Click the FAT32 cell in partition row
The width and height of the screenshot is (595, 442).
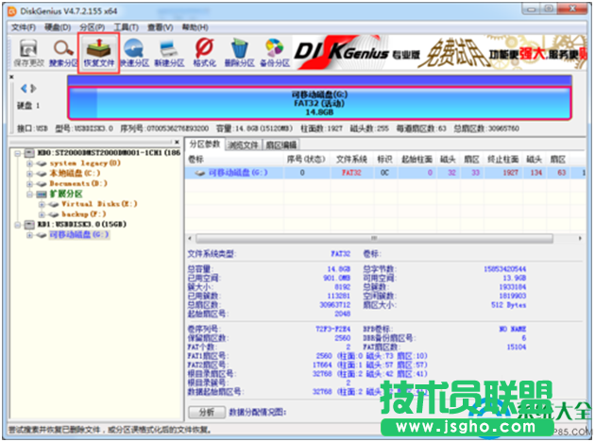click(351, 173)
